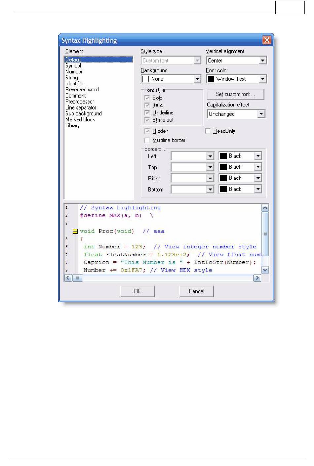The height and width of the screenshot is (466, 314).
Task: Select Default in the Element list
Action: click(98, 60)
